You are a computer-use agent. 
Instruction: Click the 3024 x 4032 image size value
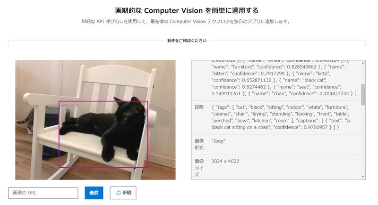pos(225,161)
